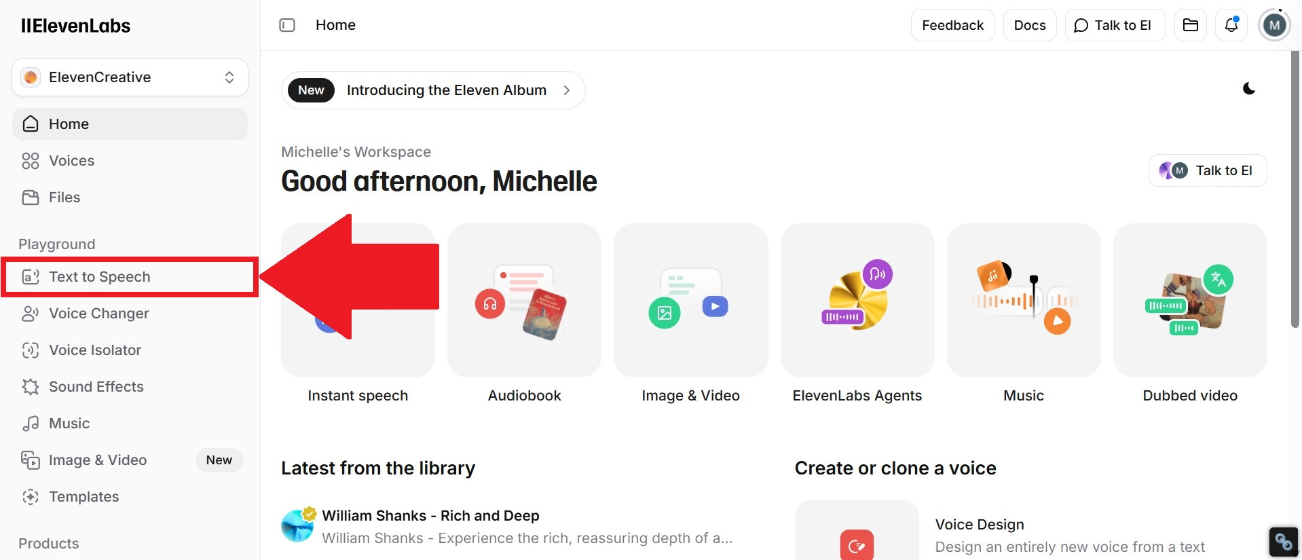The height and width of the screenshot is (560, 1302).
Task: Click the Instant speech label
Action: (358, 396)
